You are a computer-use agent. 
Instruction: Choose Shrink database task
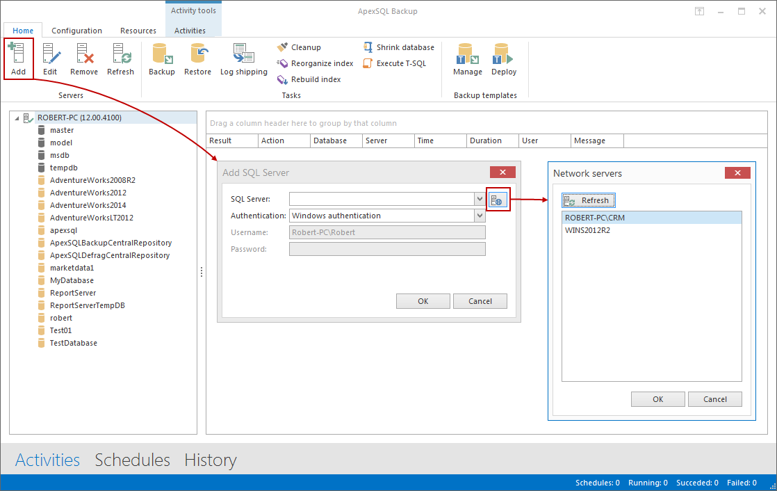(x=398, y=47)
